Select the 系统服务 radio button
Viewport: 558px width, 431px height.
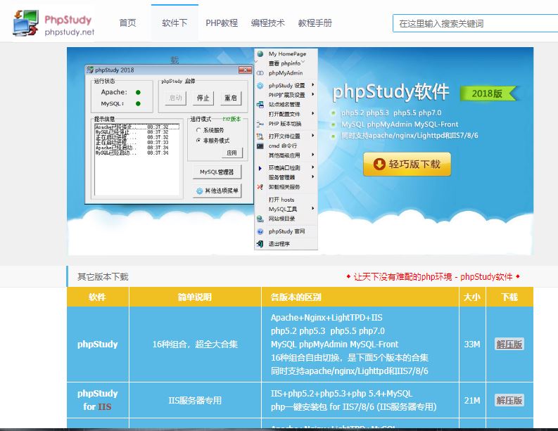click(x=198, y=130)
